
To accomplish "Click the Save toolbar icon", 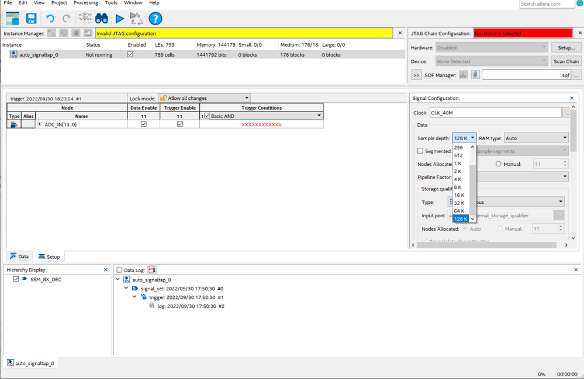I will (31, 19).
